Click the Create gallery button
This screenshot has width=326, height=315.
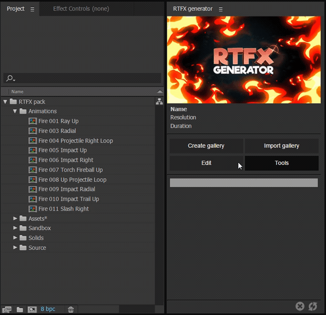pyautogui.click(x=206, y=146)
